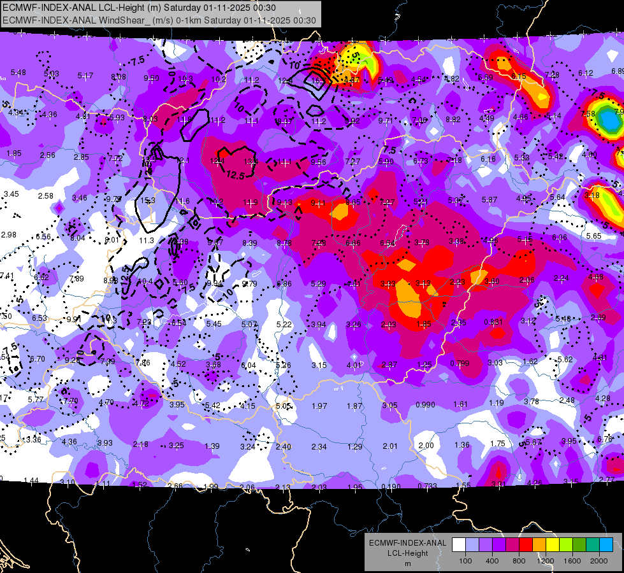Click the grid value '1.75'
This screenshot has height=573, width=624.
(x=497, y=443)
